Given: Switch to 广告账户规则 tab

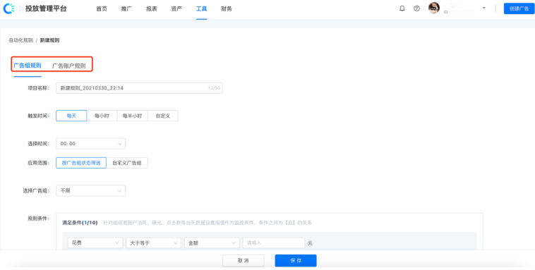Looking at the screenshot, I should click(x=69, y=66).
